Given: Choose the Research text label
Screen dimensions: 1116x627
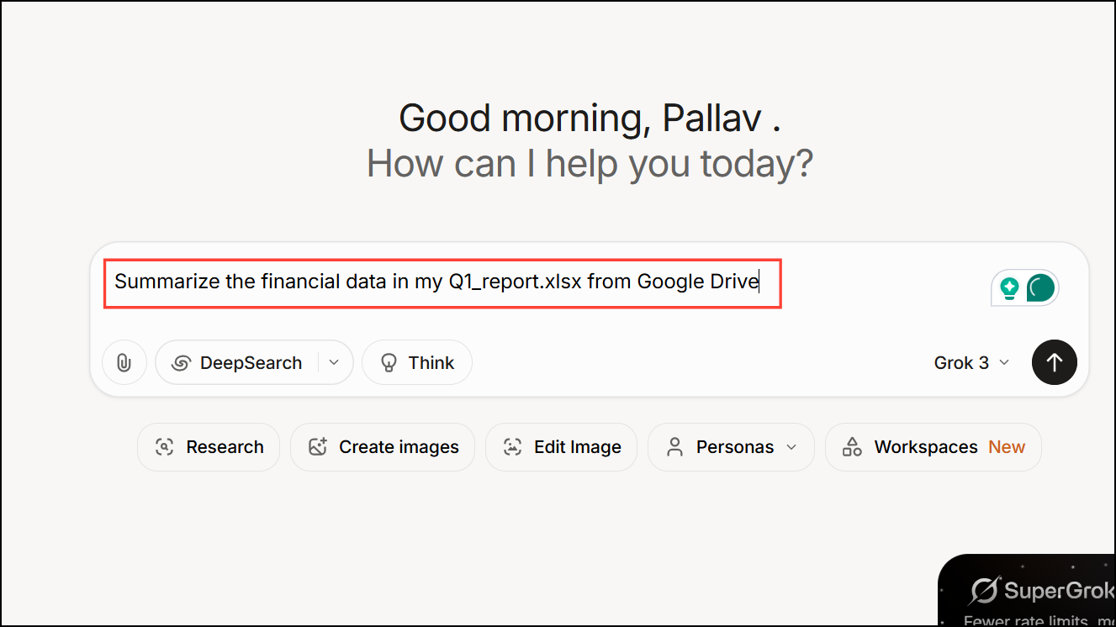Looking at the screenshot, I should pyautogui.click(x=225, y=447).
